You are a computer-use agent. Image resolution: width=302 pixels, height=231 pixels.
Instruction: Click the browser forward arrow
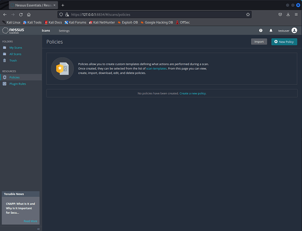[13, 15]
